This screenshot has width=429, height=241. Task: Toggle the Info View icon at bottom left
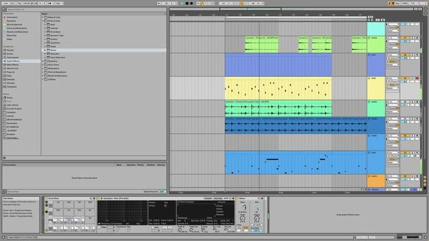pyautogui.click(x=3, y=237)
